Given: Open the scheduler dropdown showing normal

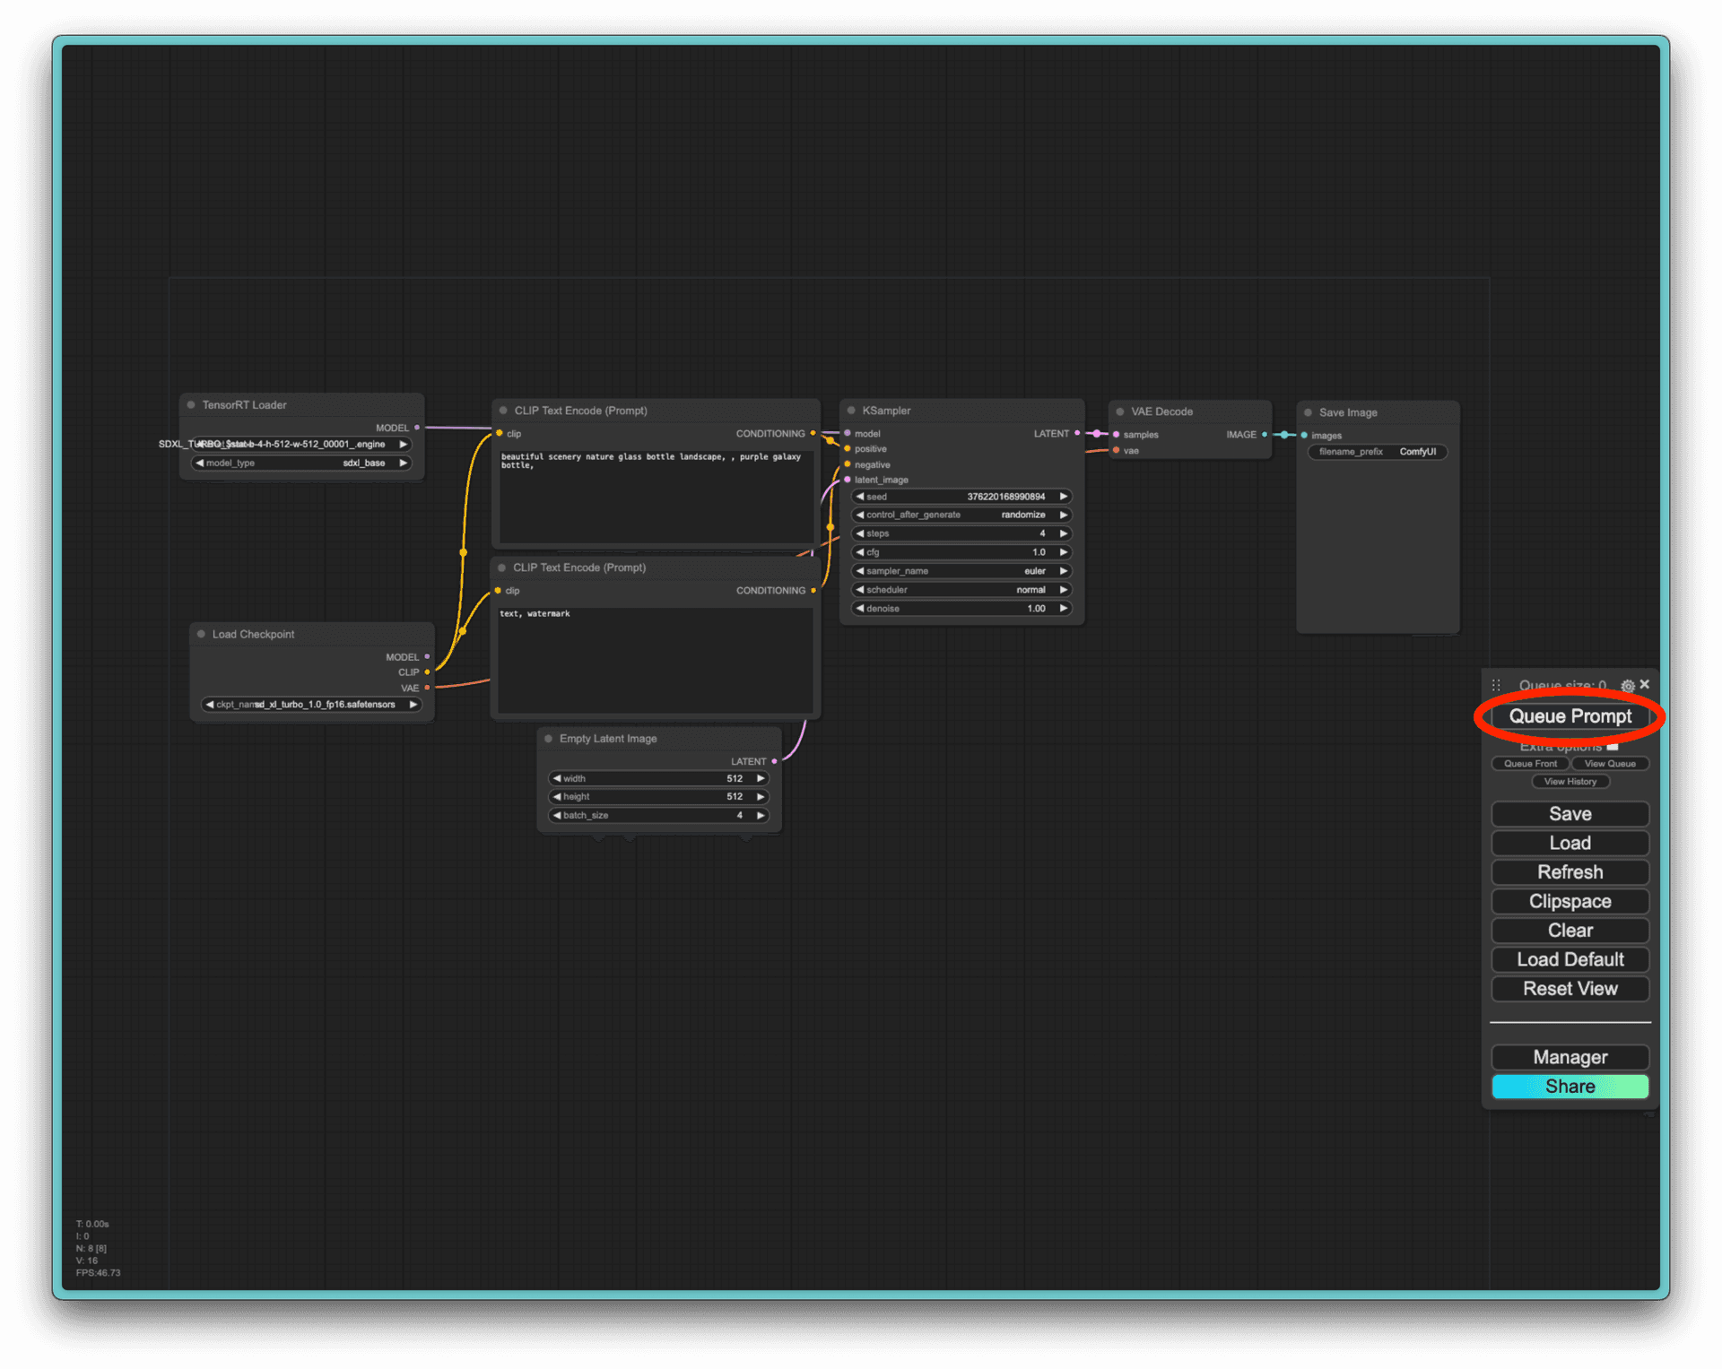Looking at the screenshot, I should [961, 590].
